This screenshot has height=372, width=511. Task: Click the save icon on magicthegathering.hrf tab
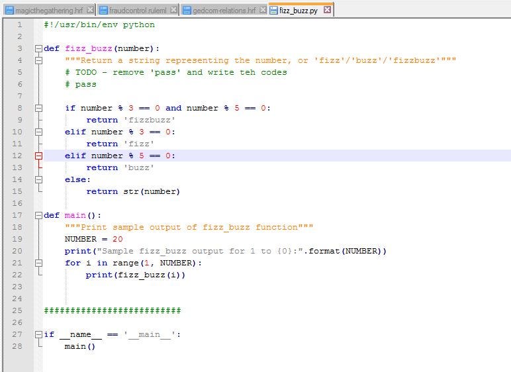[x=10, y=11]
